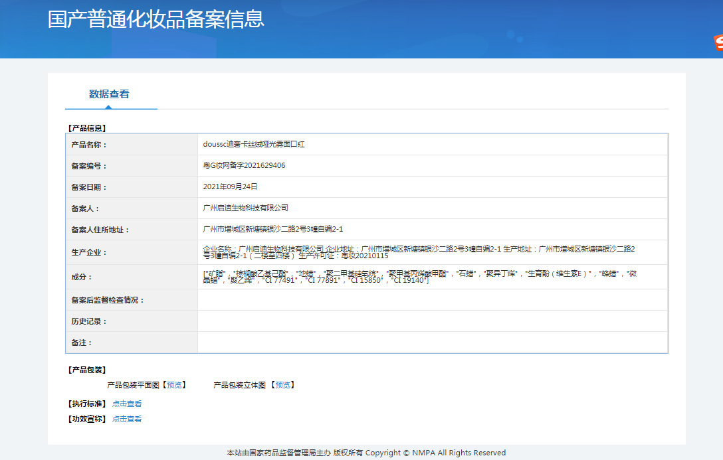Click the 【产品包装】 section heading
This screenshot has width=723, height=460.
(x=86, y=370)
